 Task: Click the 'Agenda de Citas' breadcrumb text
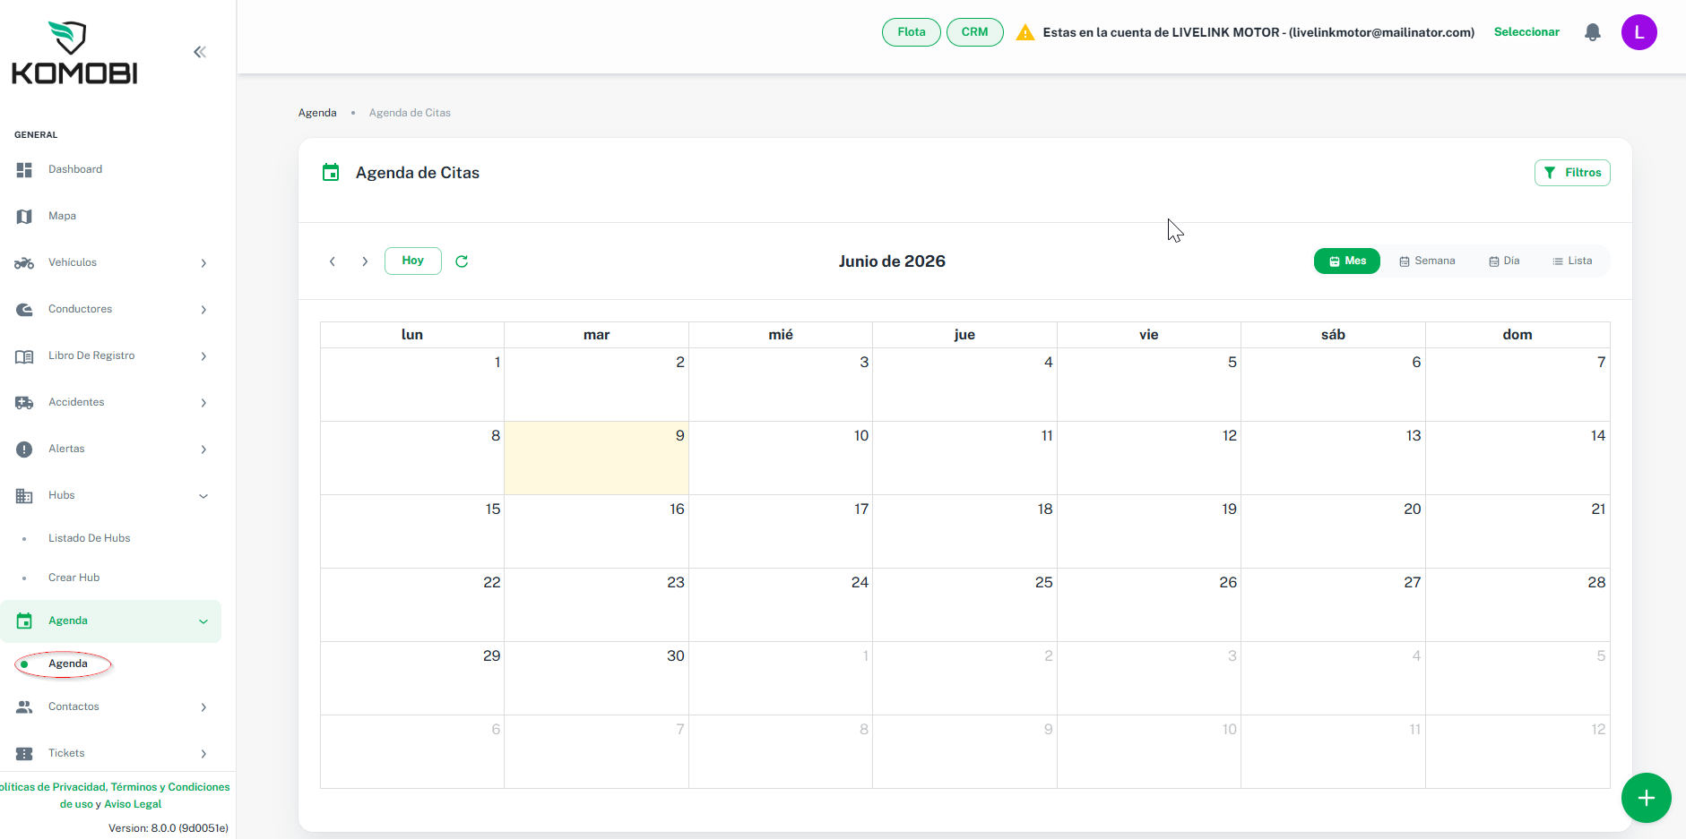(x=410, y=113)
